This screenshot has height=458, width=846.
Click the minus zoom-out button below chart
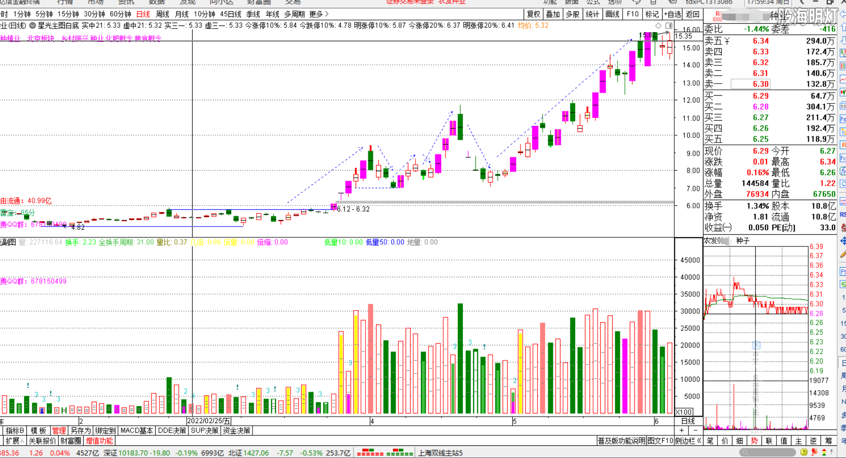(695, 430)
